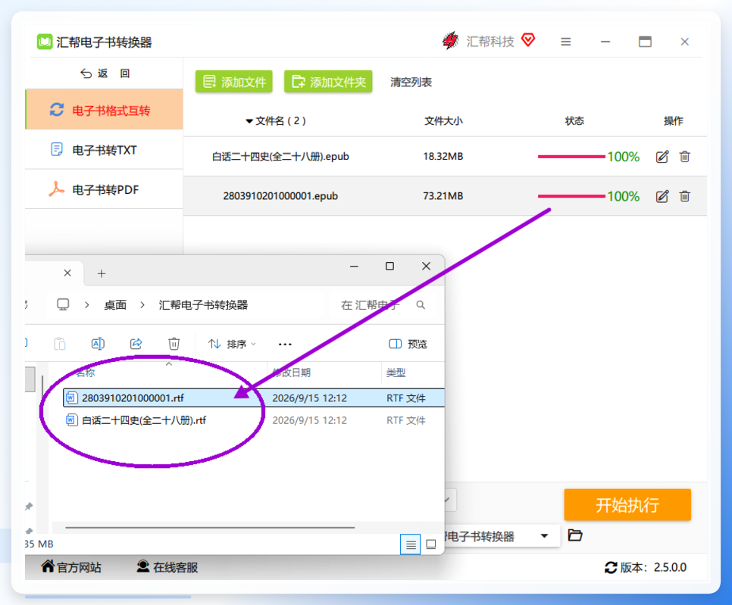Click the 开始执行 button
This screenshot has height=605, width=732.
(x=627, y=505)
